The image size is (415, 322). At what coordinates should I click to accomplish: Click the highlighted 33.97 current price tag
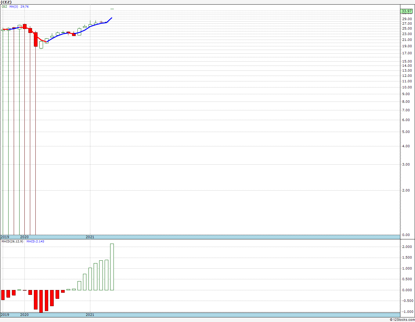pyautogui.click(x=407, y=11)
